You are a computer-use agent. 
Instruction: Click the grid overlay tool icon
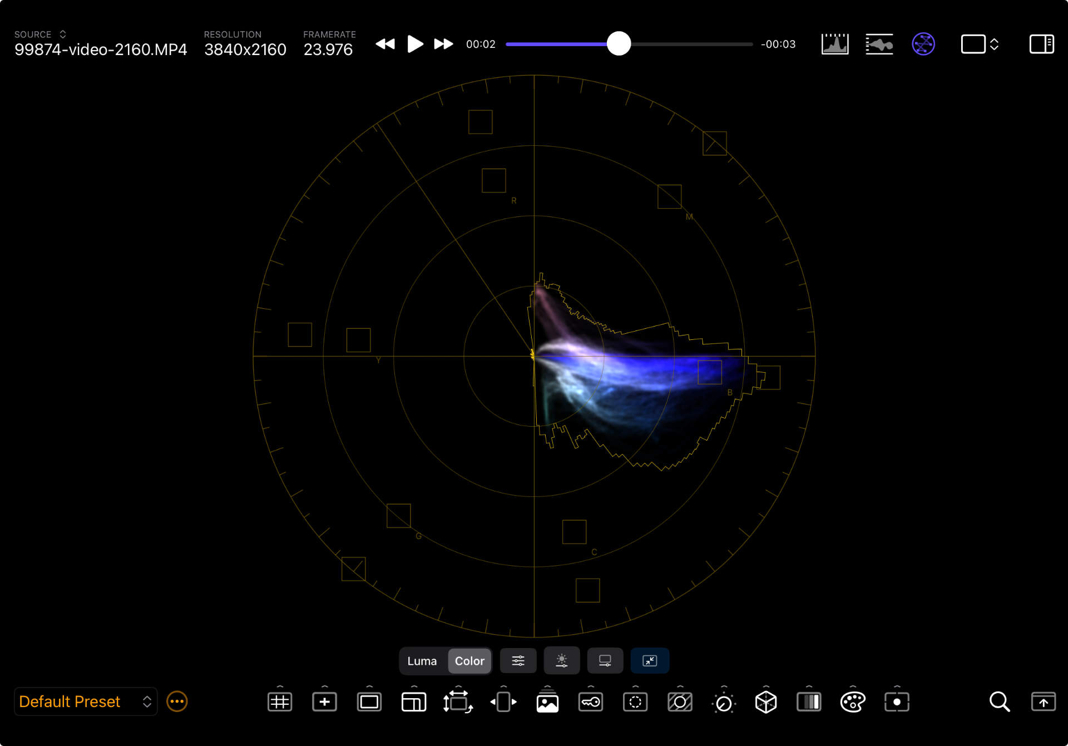click(x=280, y=702)
